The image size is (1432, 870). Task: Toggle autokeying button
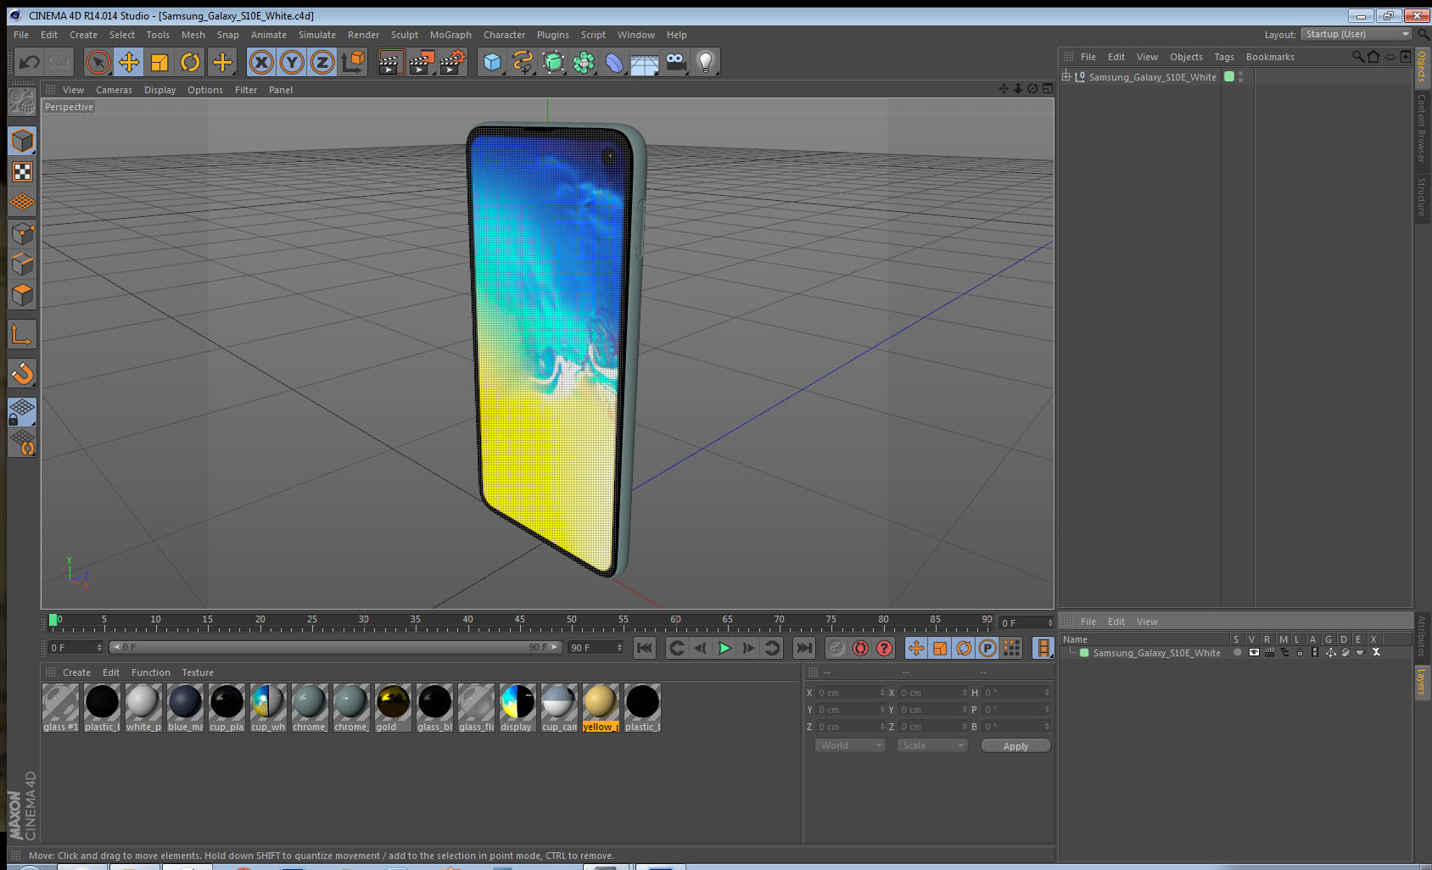pos(860,648)
